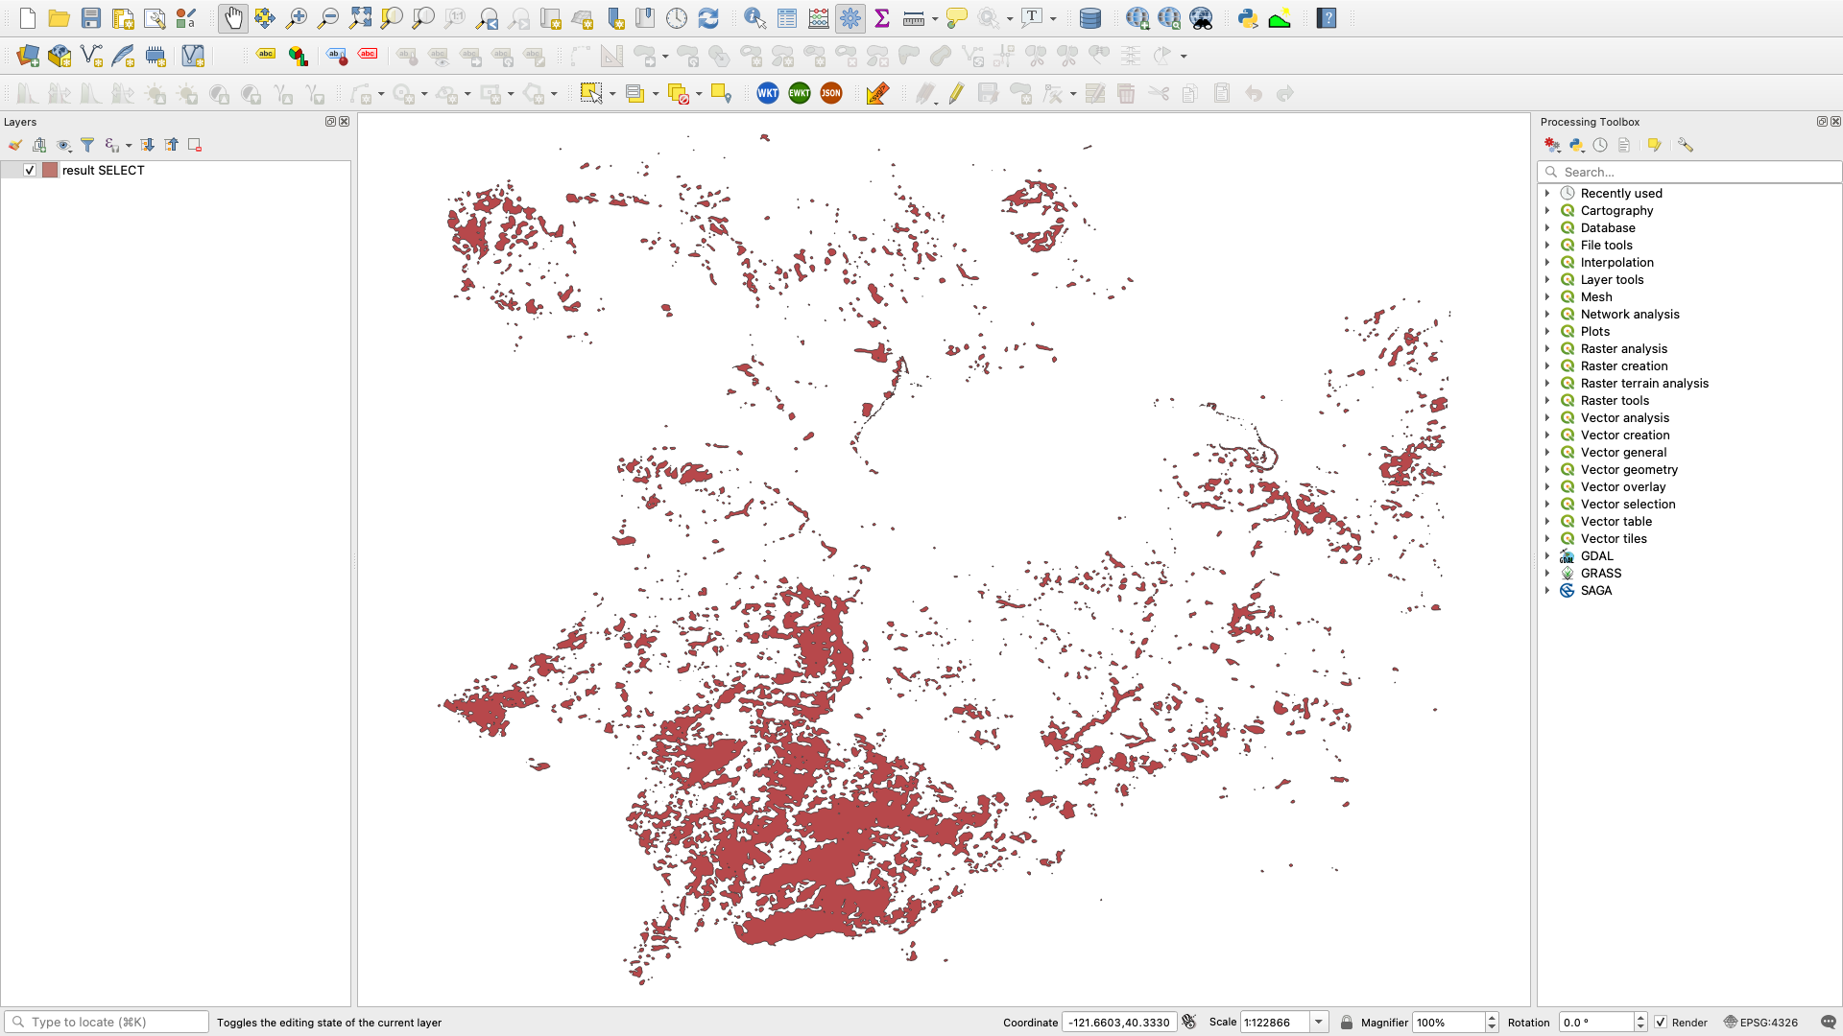
Task: Open the File tools group
Action: [1606, 245]
